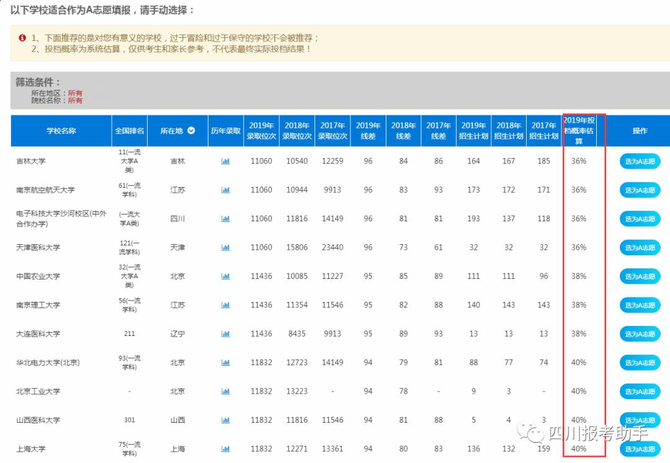Open history chart for 上海大学
The image size is (670, 463).
(226, 449)
